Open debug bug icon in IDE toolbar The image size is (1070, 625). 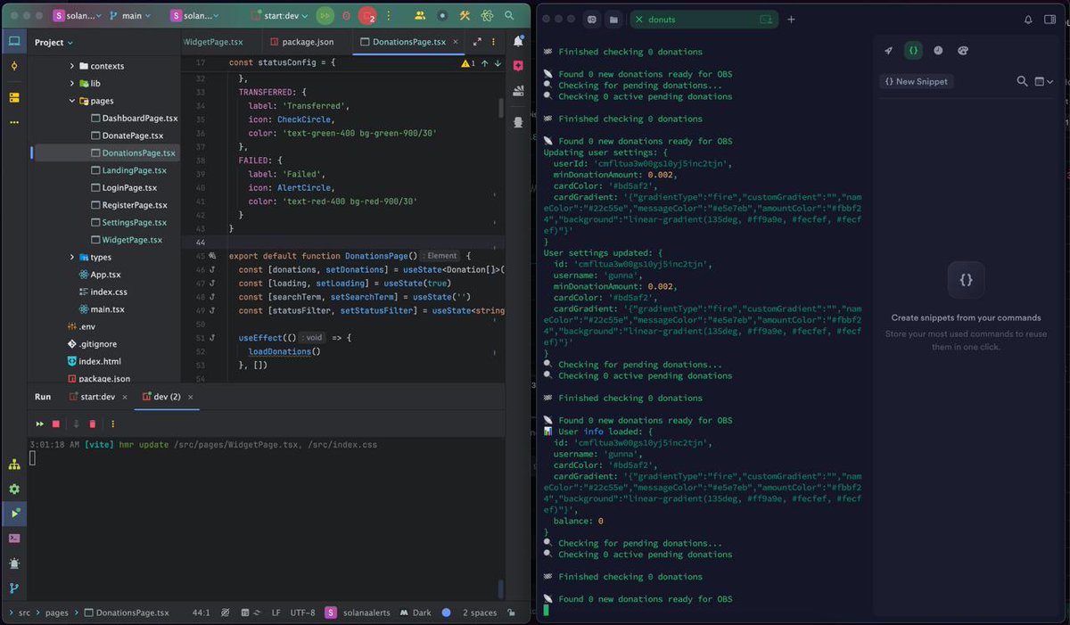coord(347,16)
